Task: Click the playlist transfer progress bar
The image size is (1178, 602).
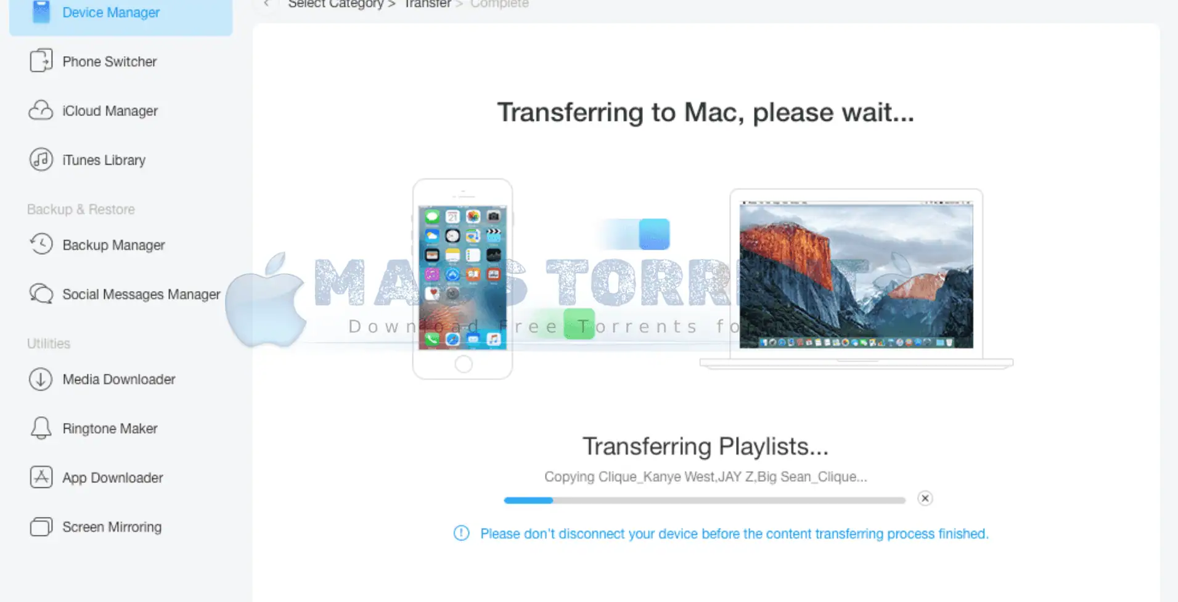Action: pyautogui.click(x=705, y=500)
